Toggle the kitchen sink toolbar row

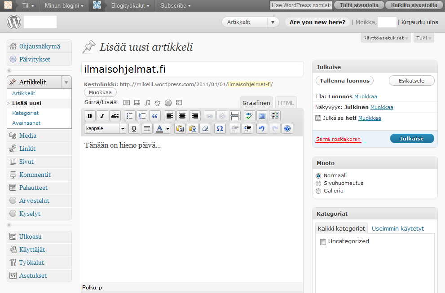pyautogui.click(x=274, y=116)
